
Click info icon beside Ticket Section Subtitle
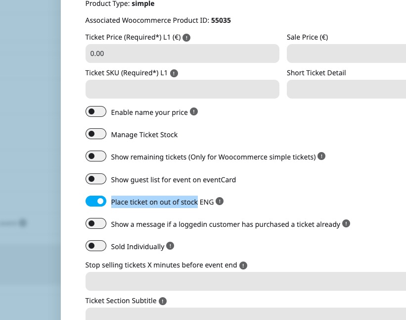(x=163, y=301)
